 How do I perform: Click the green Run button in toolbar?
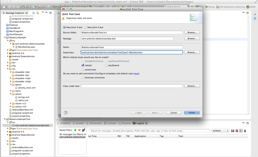point(60,7)
